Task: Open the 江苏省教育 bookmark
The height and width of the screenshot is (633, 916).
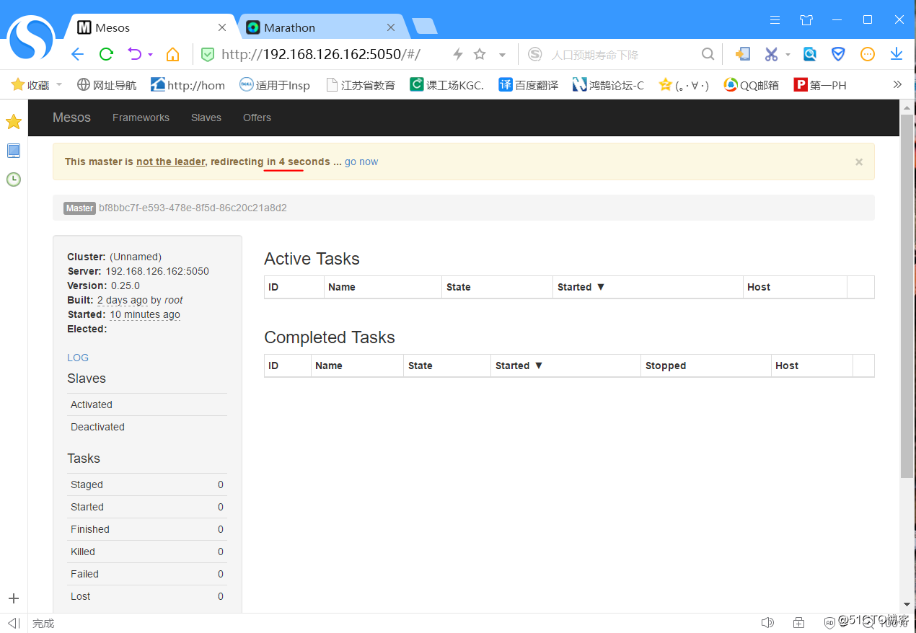Action: tap(361, 85)
